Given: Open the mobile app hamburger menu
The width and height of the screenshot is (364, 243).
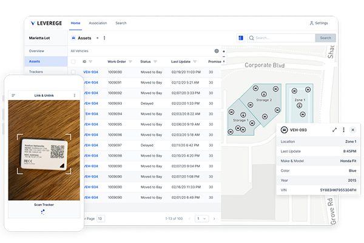Looking at the screenshot, I should pos(13,95).
